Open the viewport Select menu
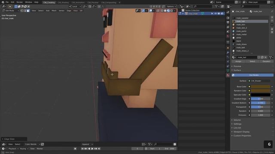Image resolution: width=275 pixels, height=154 pixels. 41,11
